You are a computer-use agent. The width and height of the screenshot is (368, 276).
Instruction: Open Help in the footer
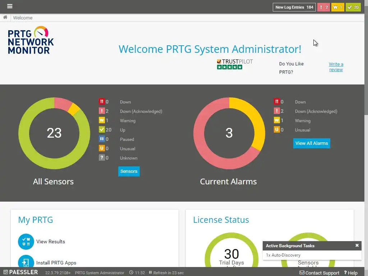point(351,273)
